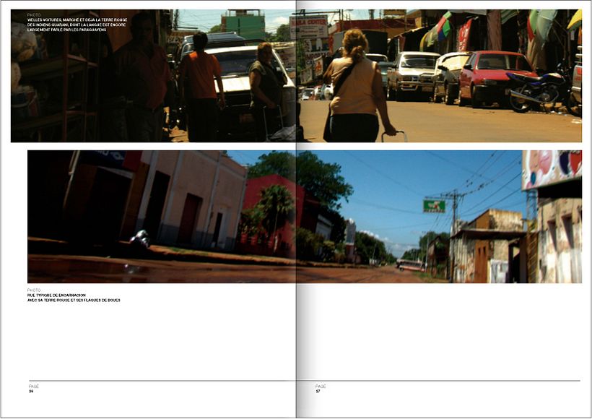Click page number 27
The image size is (592, 419).
pyautogui.click(x=318, y=391)
